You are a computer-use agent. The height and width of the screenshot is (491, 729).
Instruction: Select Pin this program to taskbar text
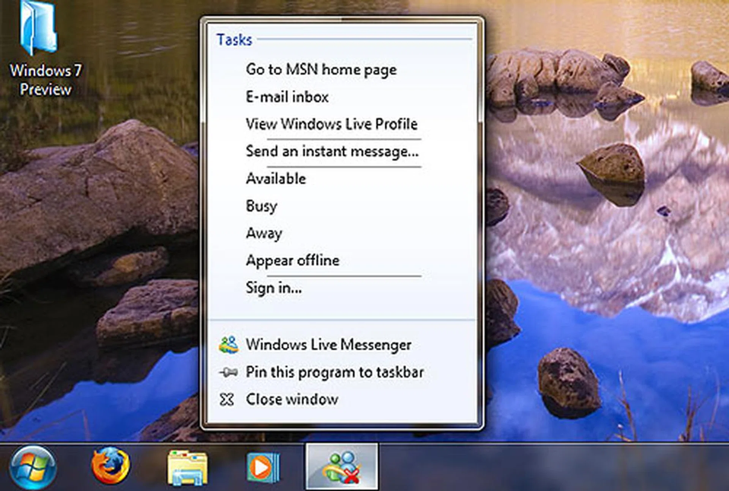335,373
